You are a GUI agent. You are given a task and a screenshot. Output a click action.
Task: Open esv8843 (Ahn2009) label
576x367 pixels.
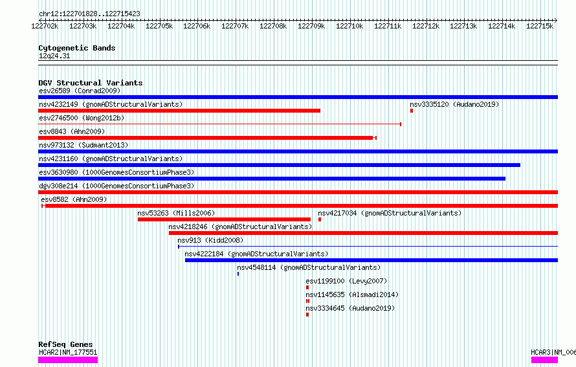[x=72, y=131]
